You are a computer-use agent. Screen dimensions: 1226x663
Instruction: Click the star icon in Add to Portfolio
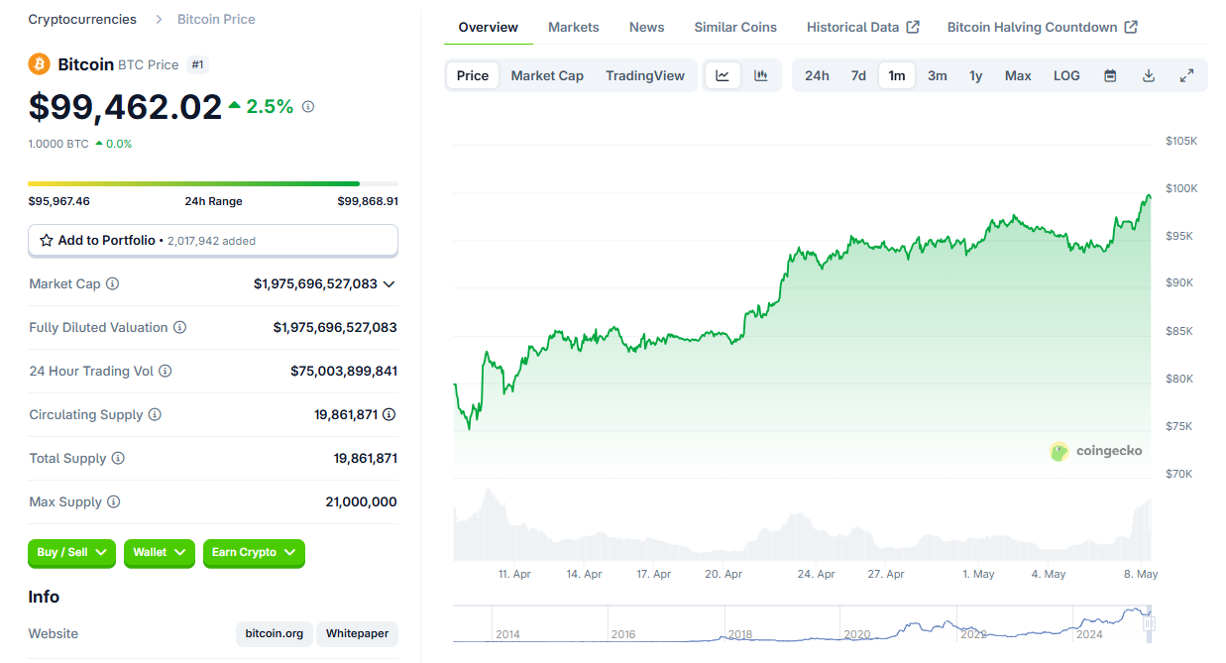click(x=47, y=240)
